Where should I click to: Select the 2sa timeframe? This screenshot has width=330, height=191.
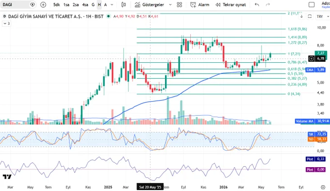coord(76,5)
